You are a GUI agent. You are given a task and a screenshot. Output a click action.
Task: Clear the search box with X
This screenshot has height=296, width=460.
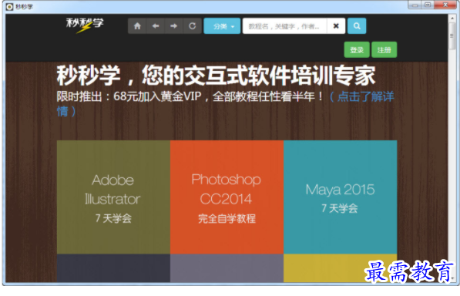[x=336, y=26]
